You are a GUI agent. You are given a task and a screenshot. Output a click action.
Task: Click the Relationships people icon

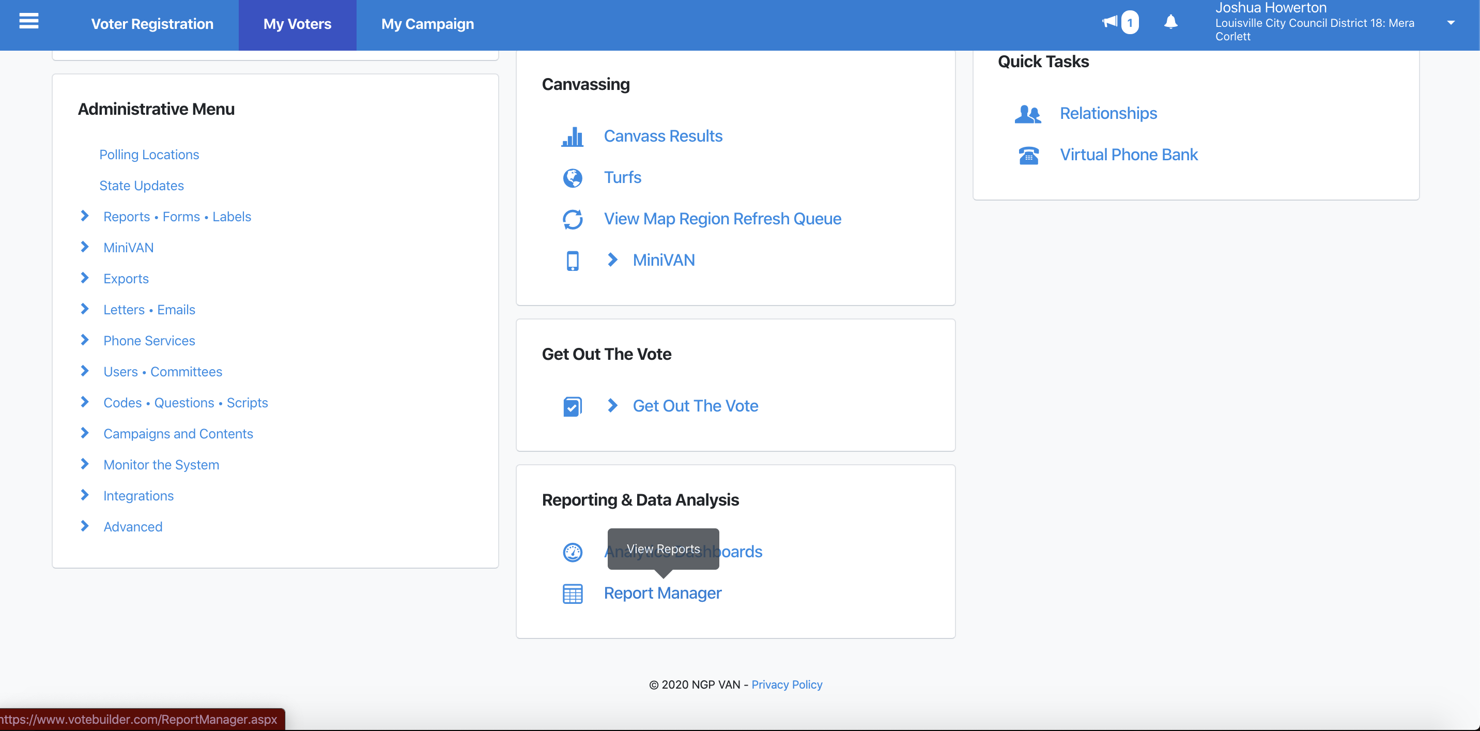coord(1027,114)
